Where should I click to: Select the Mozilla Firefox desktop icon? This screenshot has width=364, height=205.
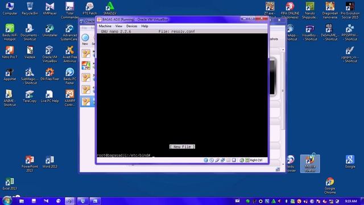[x=310, y=164]
